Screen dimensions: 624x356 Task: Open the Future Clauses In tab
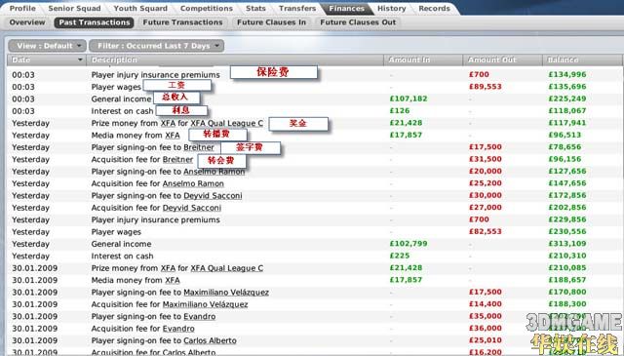(x=271, y=22)
